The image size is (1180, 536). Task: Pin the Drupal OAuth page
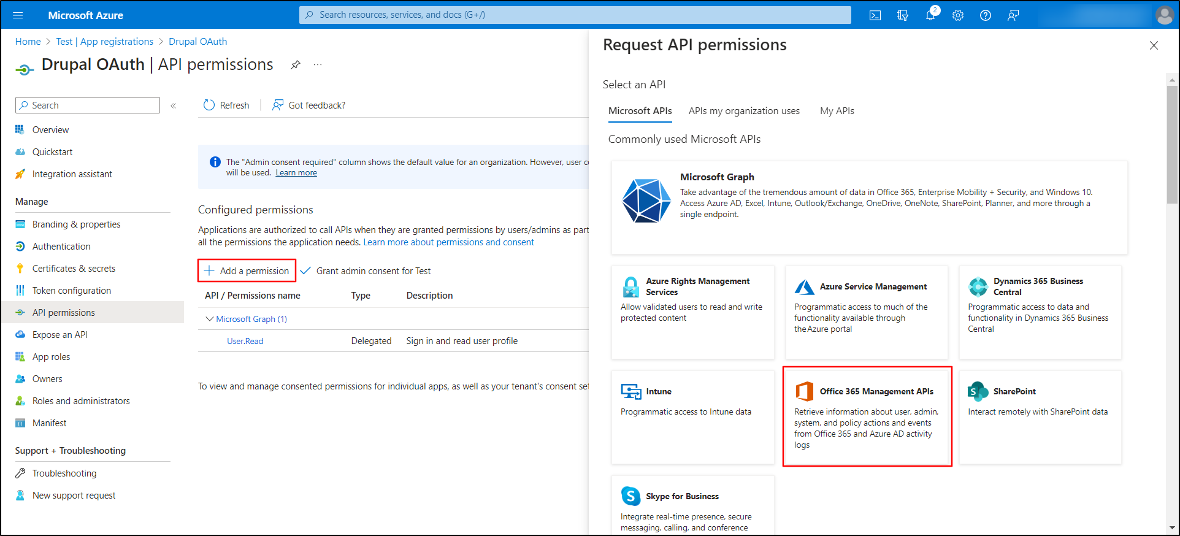pyautogui.click(x=296, y=65)
